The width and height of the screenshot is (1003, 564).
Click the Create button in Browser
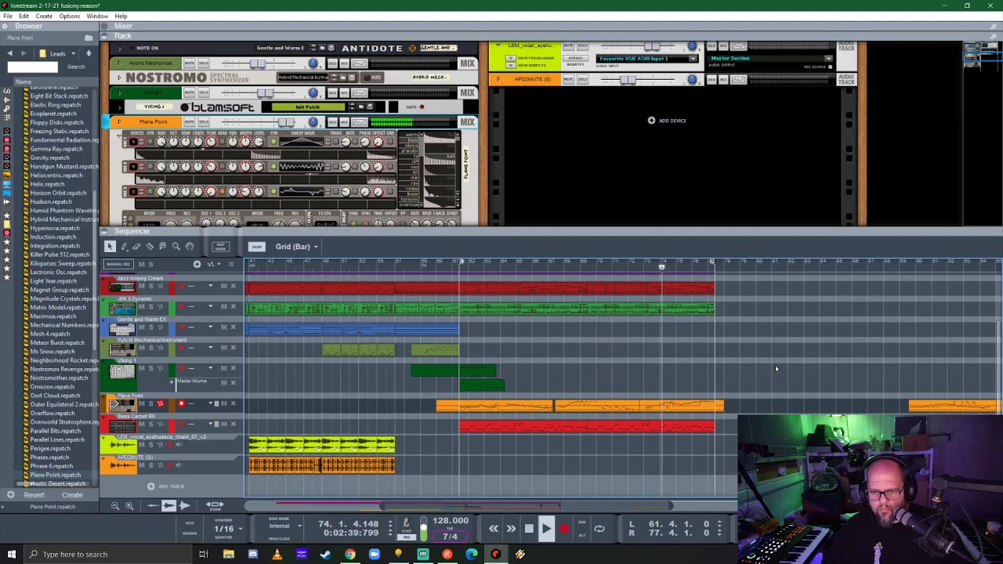[72, 495]
